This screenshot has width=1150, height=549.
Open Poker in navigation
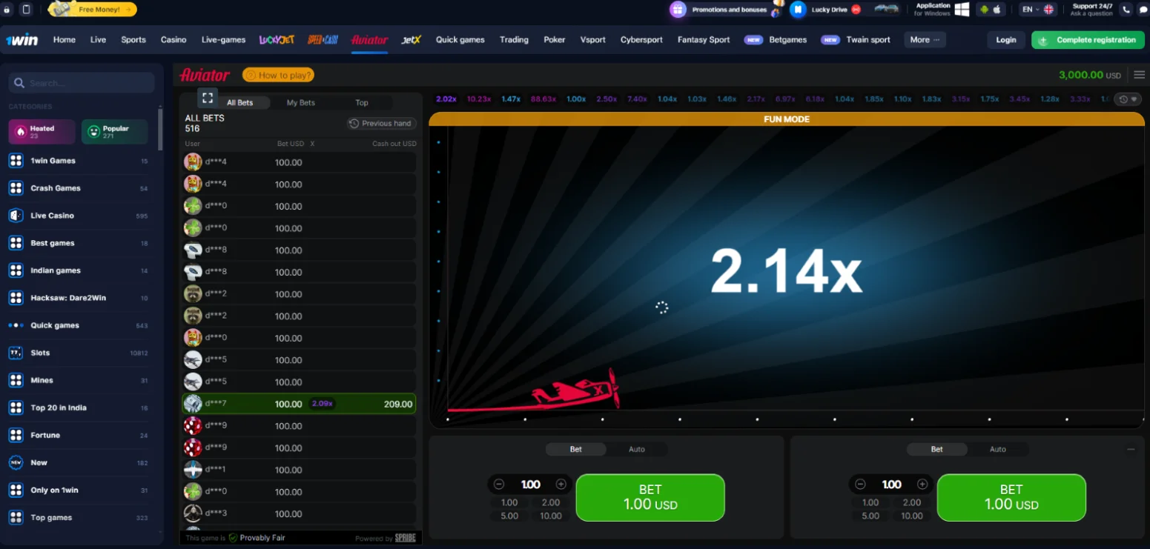tap(555, 40)
